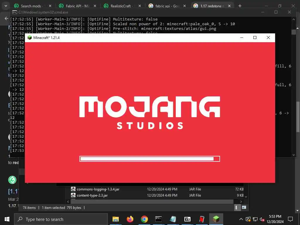
Task: Select the Minecraft grass block taskbar icon
Action: click(x=216, y=219)
